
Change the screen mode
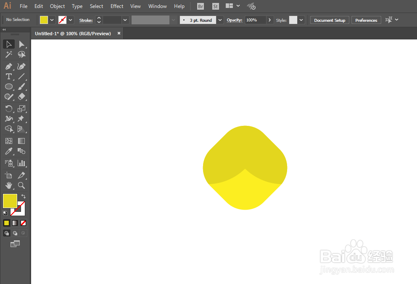(x=15, y=244)
